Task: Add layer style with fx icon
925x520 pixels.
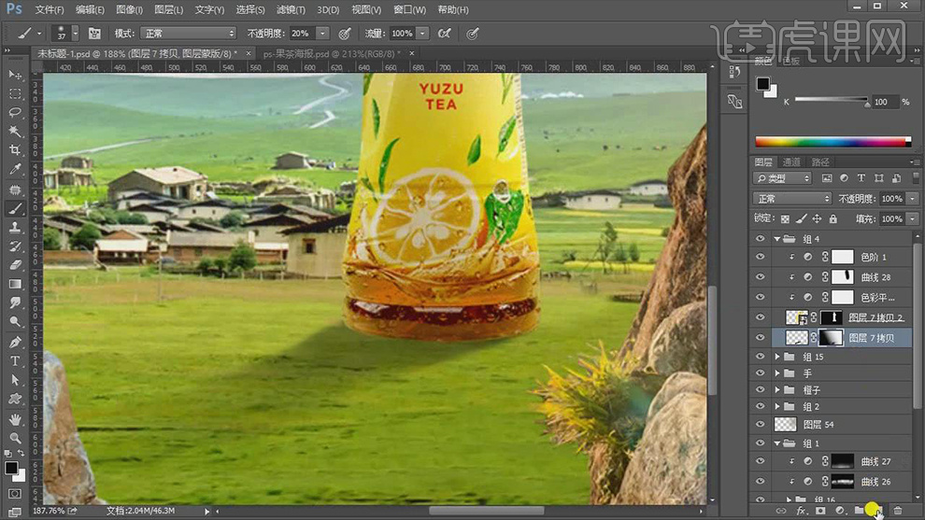Action: [x=801, y=511]
